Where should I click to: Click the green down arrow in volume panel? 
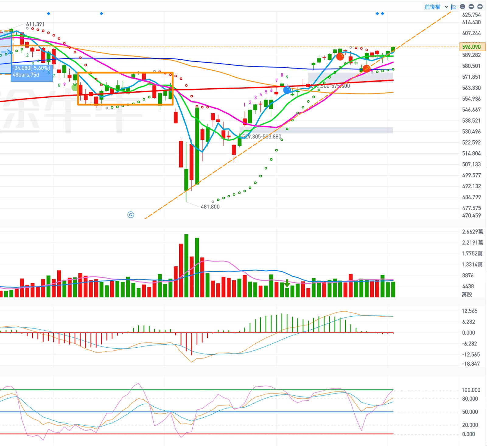(x=287, y=283)
